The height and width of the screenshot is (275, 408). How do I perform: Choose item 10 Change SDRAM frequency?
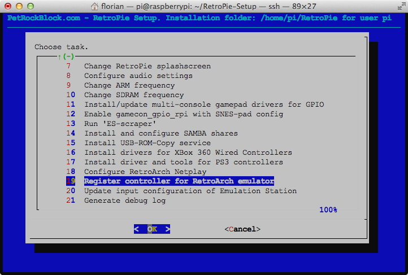tap(125, 95)
